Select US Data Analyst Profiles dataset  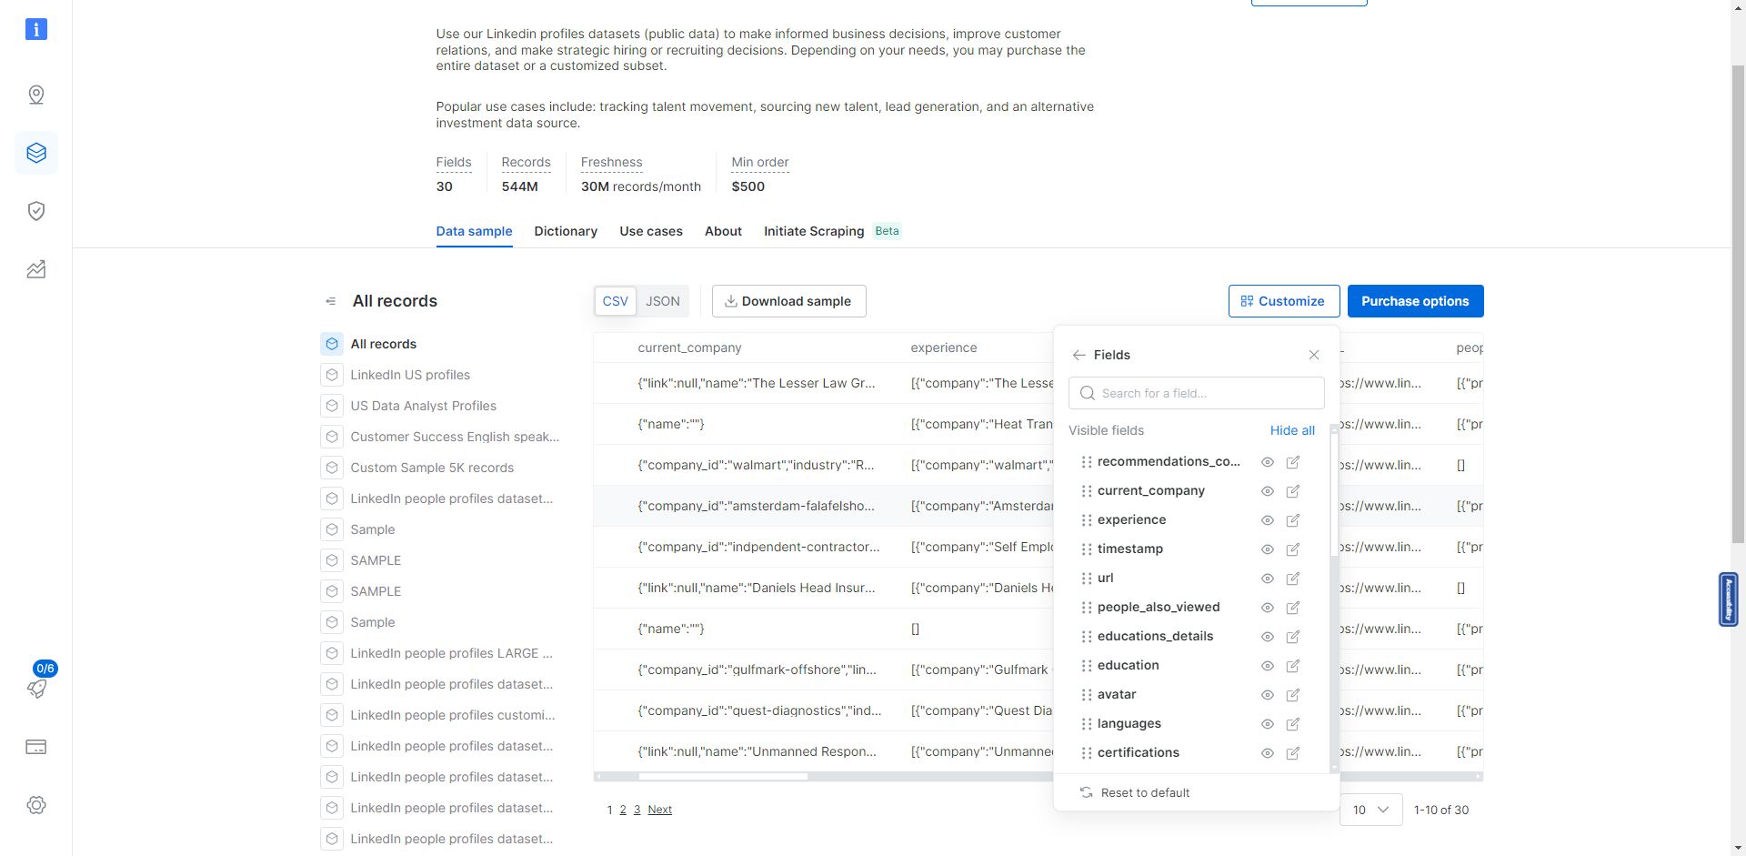tap(424, 406)
